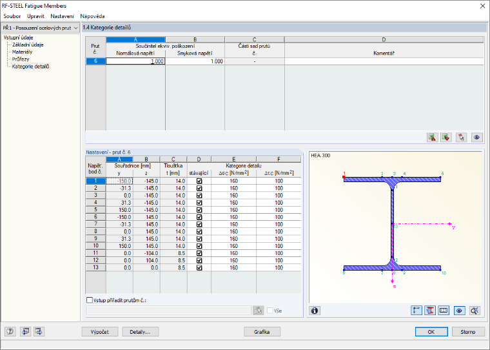This screenshot has width=490, height=350.
Task: Click the help question mark icon
Action: (10, 331)
